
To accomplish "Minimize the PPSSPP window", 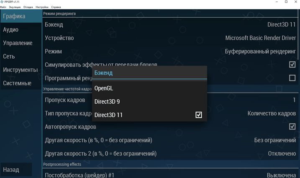I will point(277,2).
